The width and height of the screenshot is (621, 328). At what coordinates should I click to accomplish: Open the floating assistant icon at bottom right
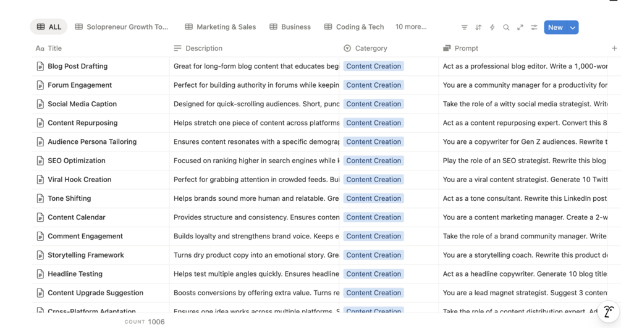tap(609, 312)
